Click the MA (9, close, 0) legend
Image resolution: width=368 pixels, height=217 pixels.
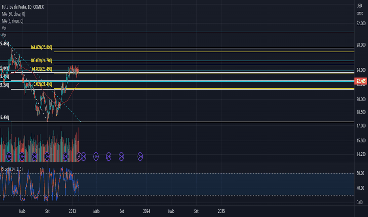click(13, 21)
